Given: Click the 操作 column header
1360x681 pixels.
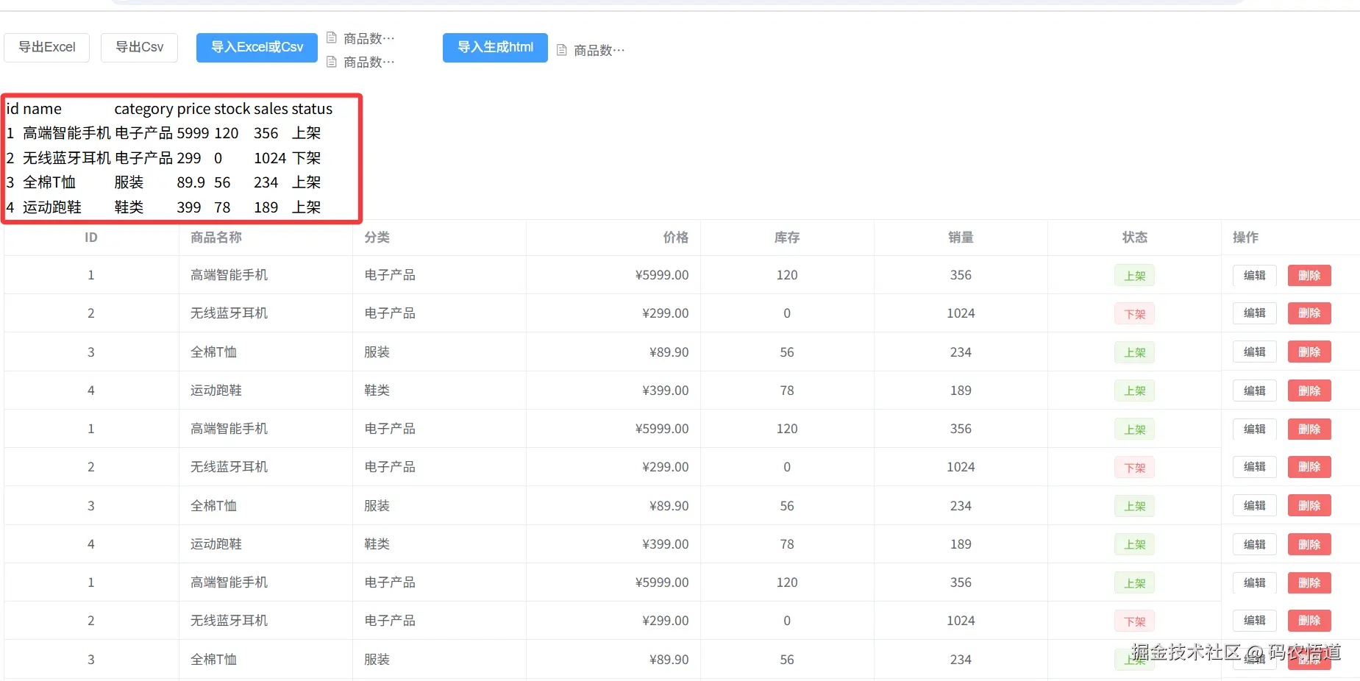Looking at the screenshot, I should [1246, 238].
